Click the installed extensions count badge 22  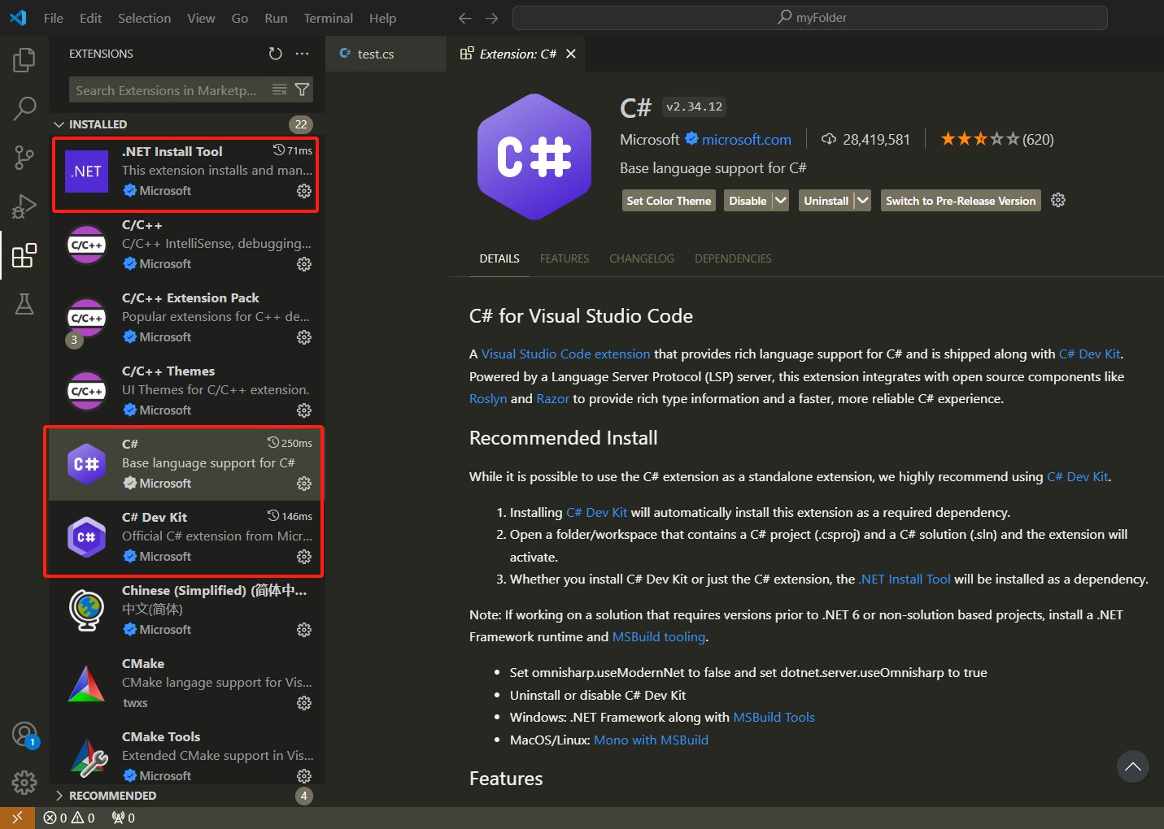click(301, 124)
